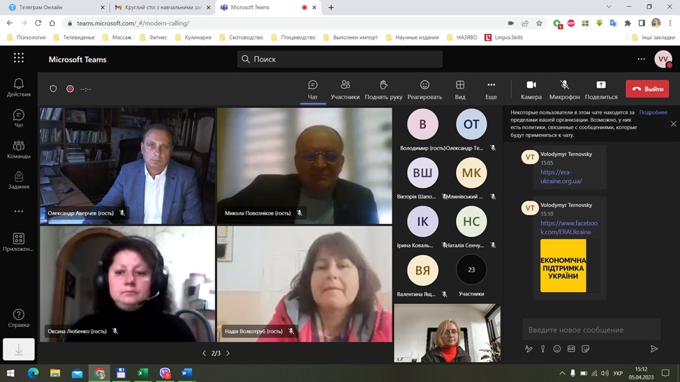Screen dimensions: 680x382
Task: Click Поделиться to share content
Action: coord(601,90)
